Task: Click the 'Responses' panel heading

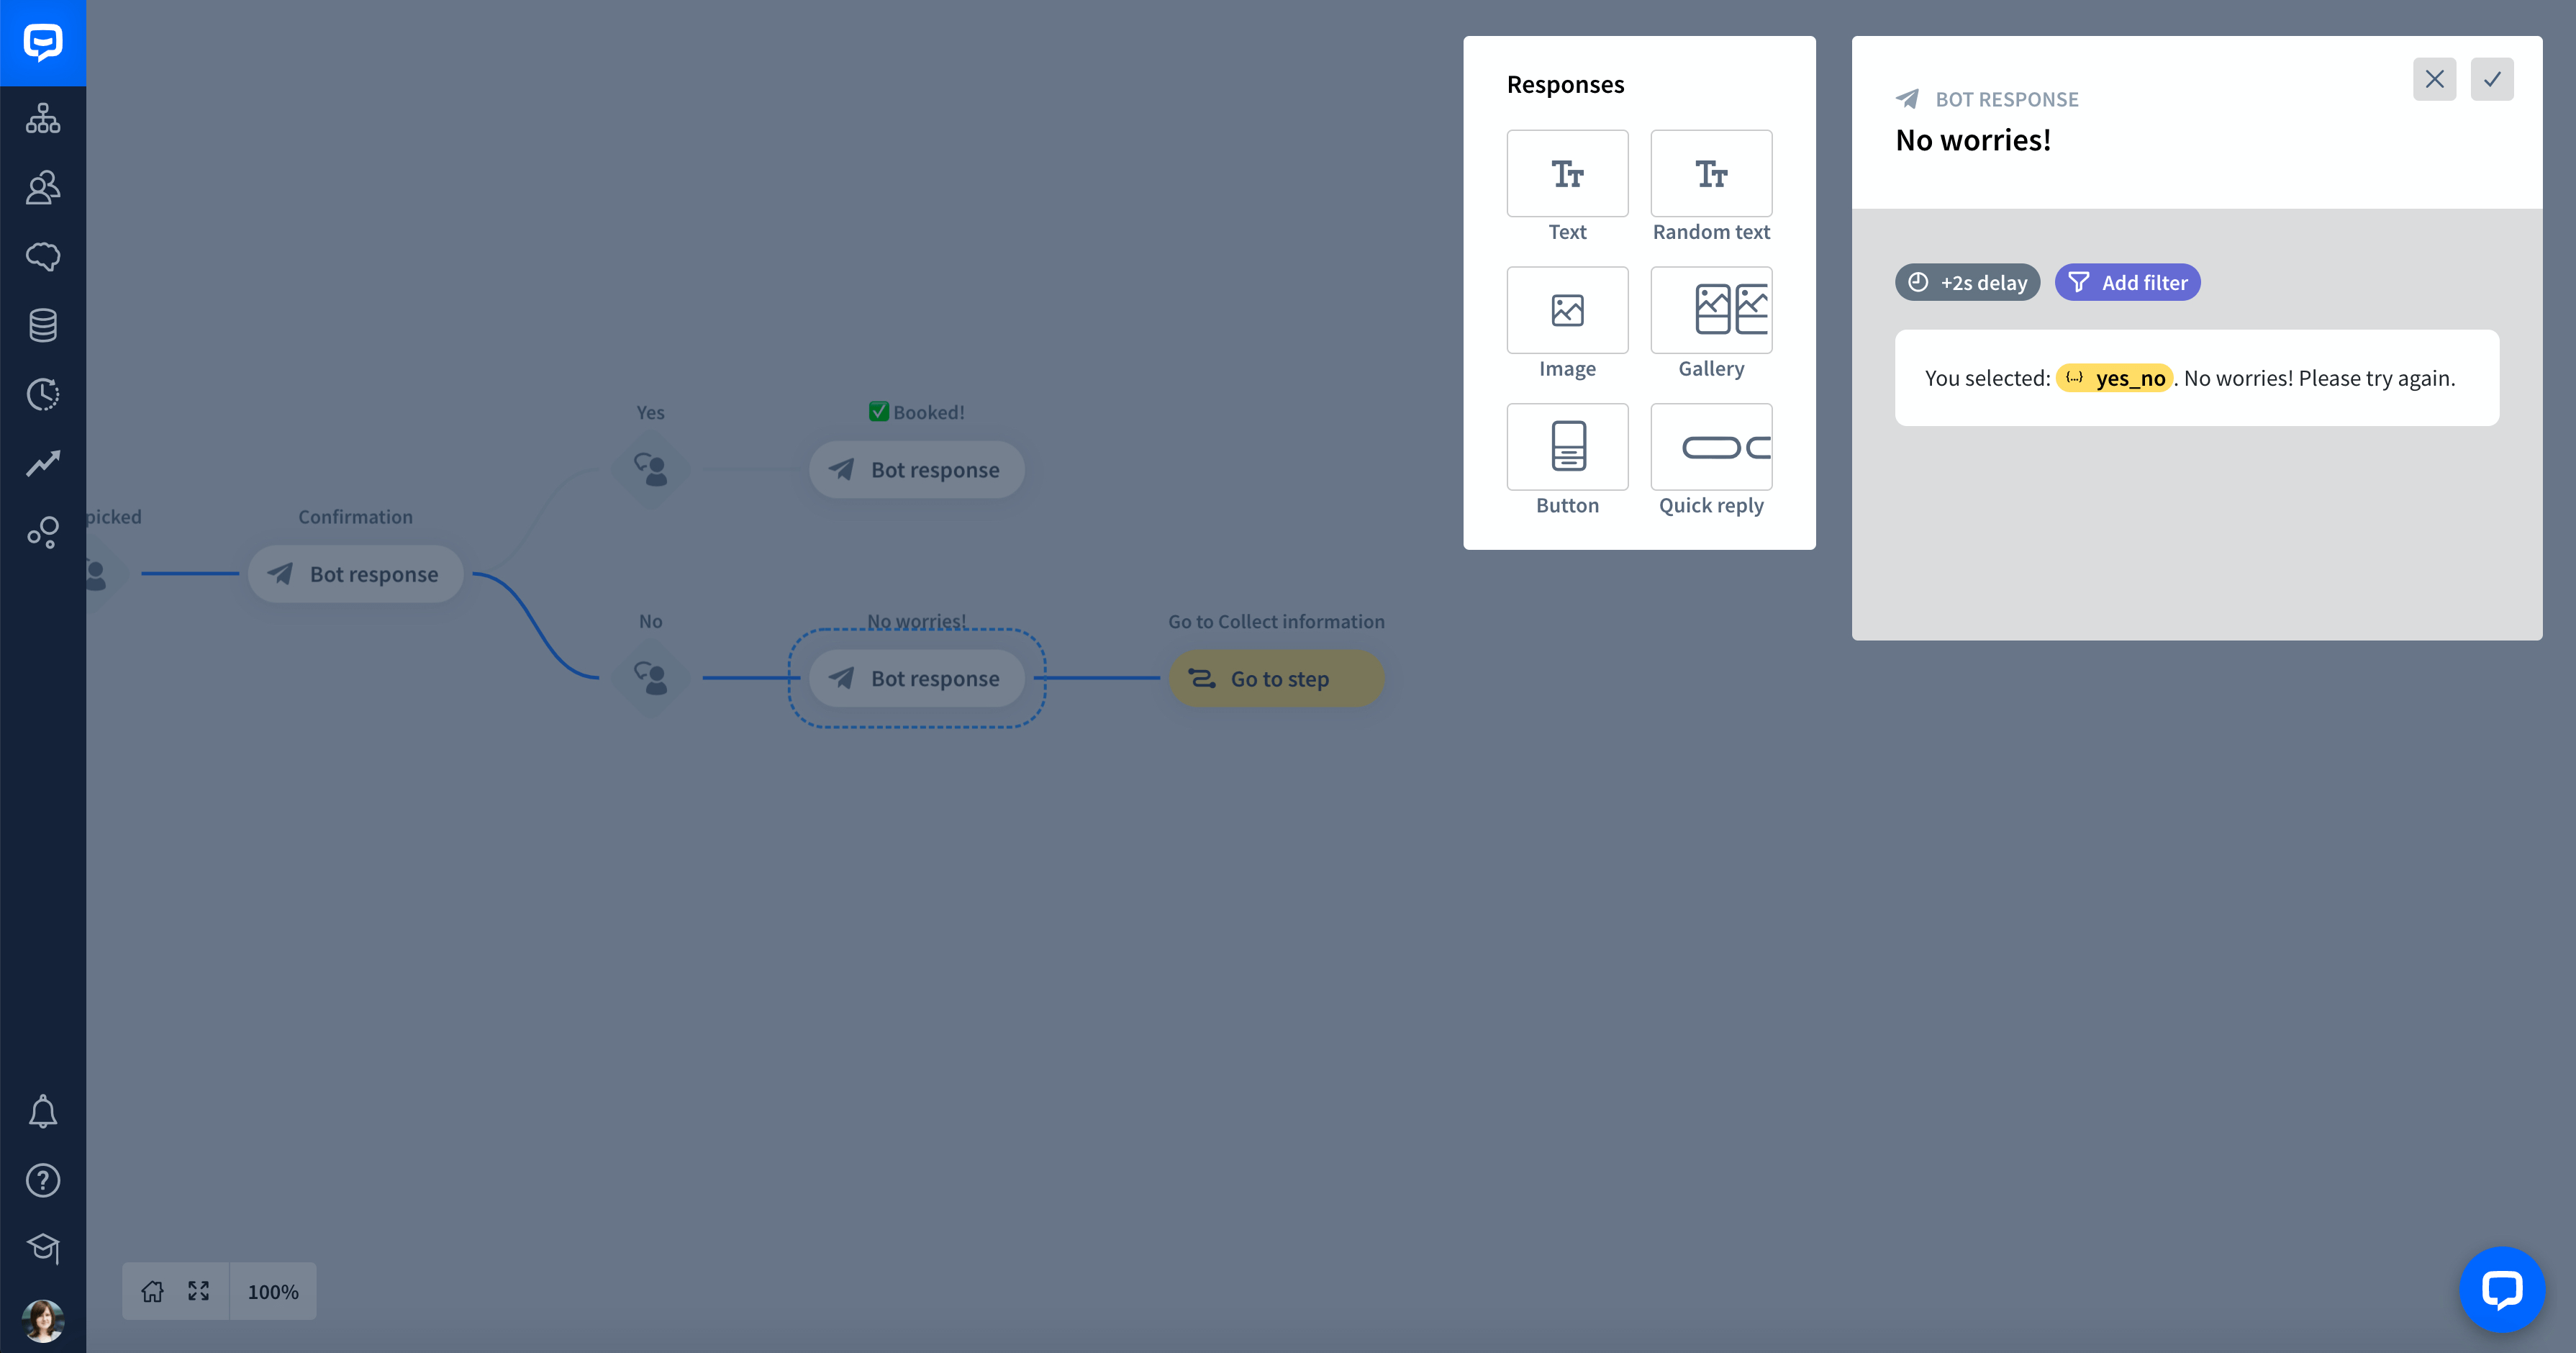Action: pyautogui.click(x=1565, y=85)
